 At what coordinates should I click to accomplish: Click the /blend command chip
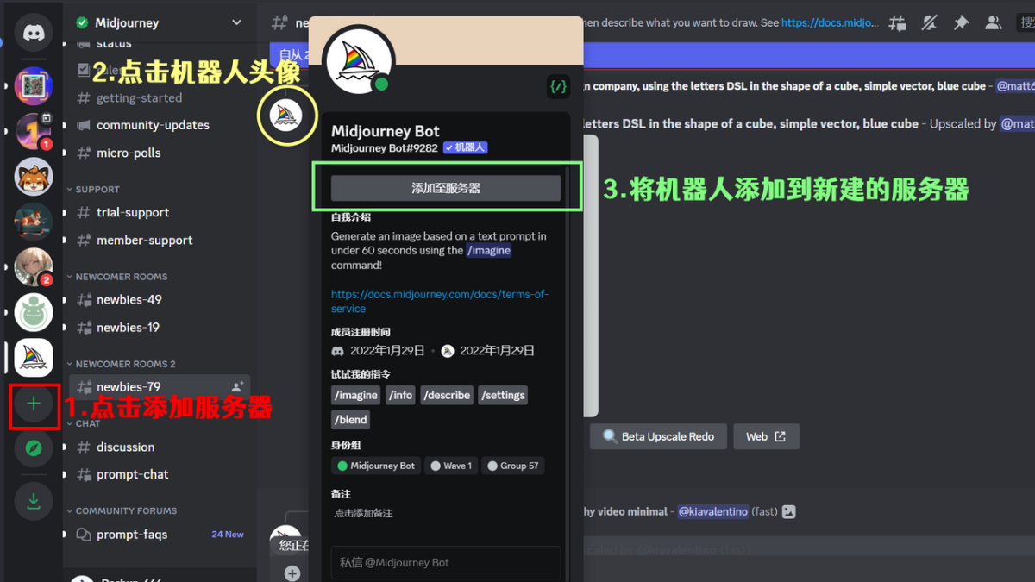[x=351, y=420]
